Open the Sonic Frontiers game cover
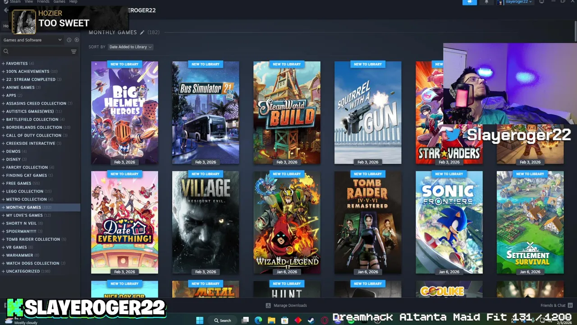 [449, 223]
